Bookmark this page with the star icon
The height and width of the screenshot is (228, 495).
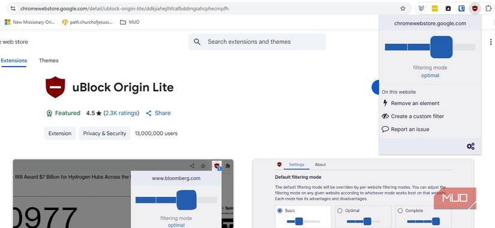[x=403, y=8]
